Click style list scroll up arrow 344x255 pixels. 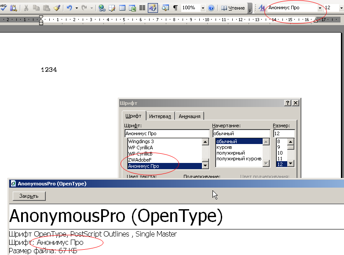tap(266, 142)
